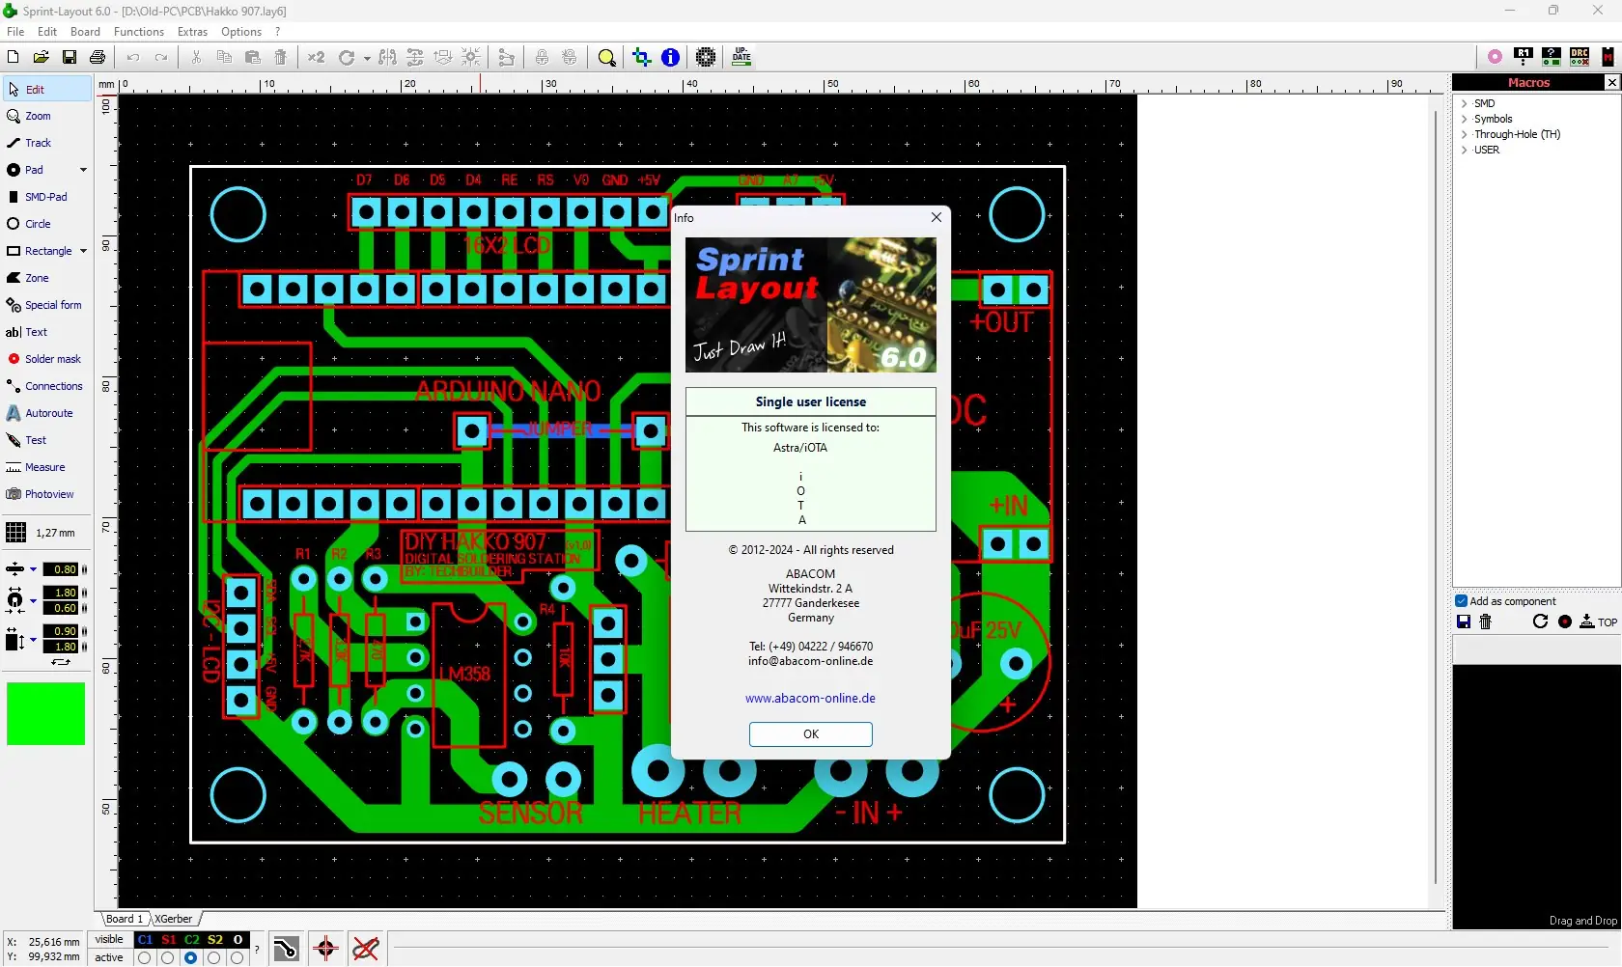Screen dimensions: 1622x967
Task: Click OK in the Info dialog
Action: (811, 734)
